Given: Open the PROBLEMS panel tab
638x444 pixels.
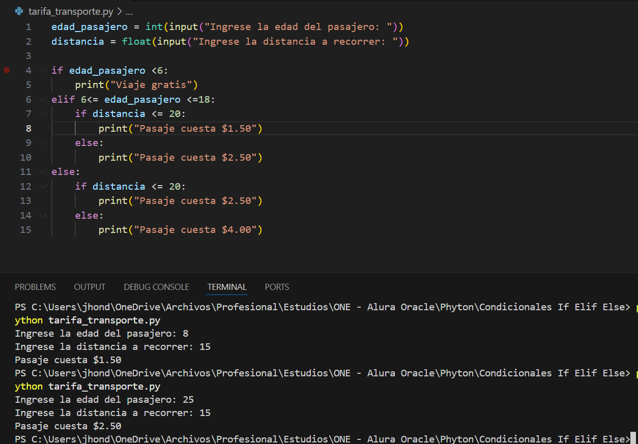Looking at the screenshot, I should (35, 287).
